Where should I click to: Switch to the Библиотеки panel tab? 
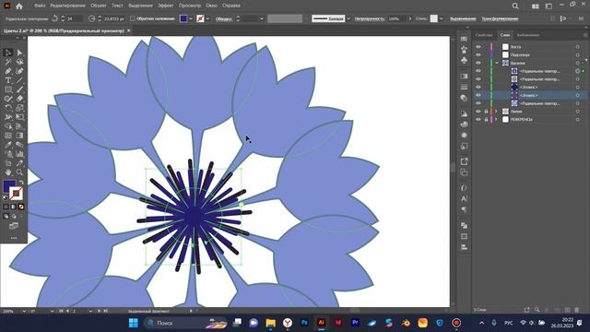pos(528,35)
